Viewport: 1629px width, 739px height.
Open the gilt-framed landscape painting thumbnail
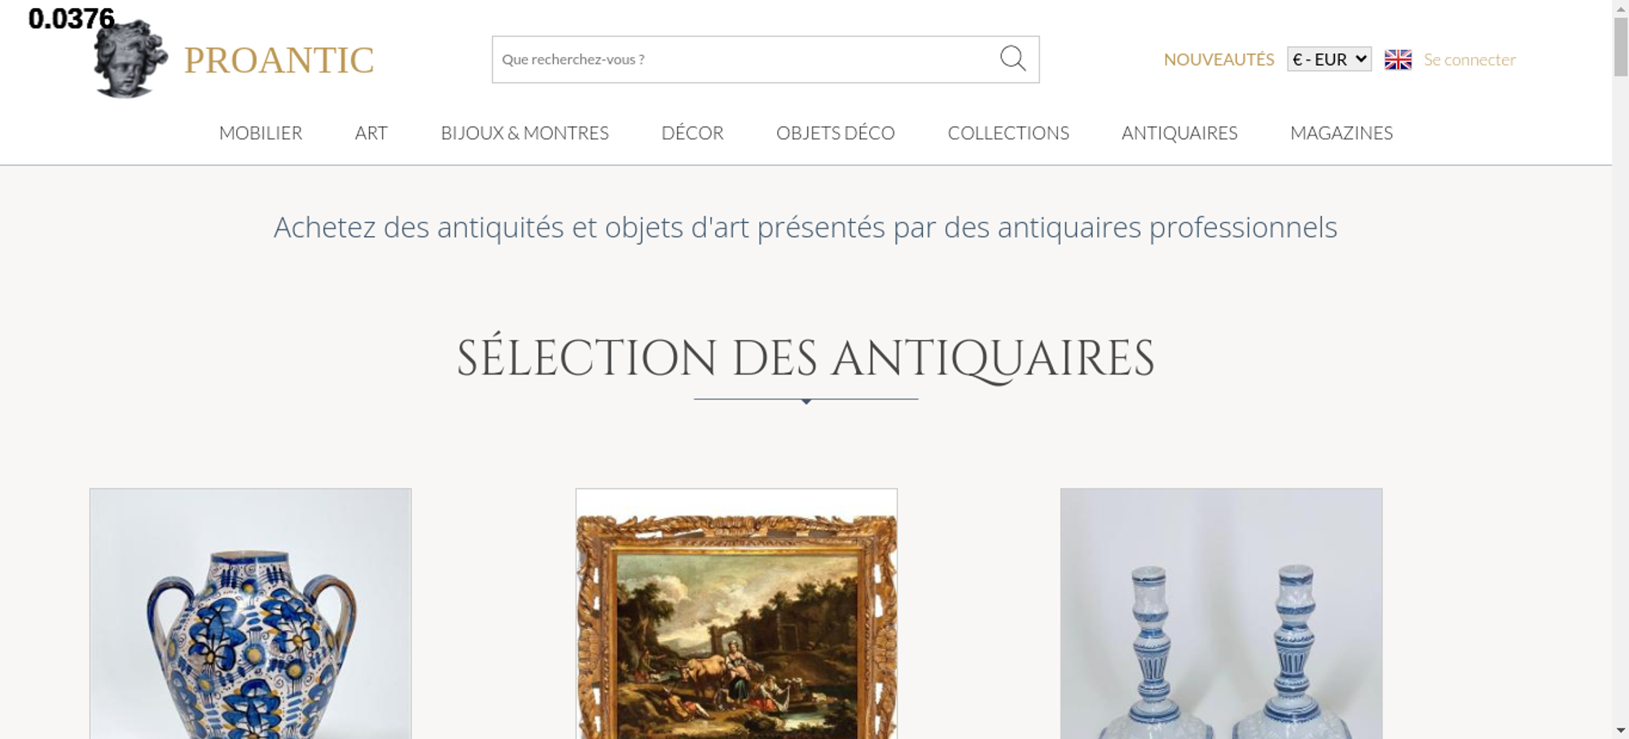tap(736, 614)
